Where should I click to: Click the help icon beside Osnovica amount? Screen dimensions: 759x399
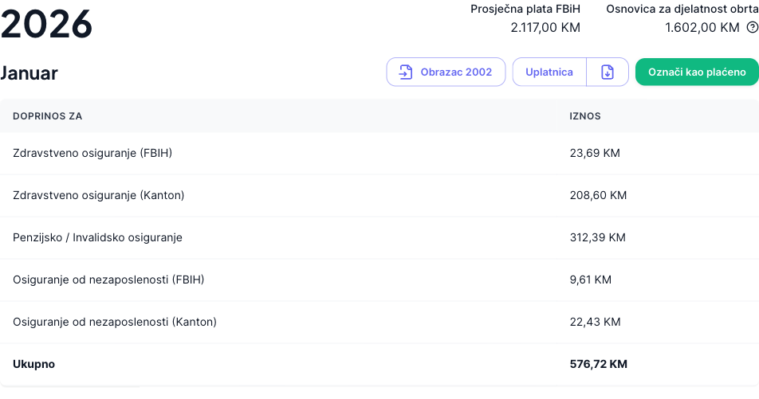click(x=752, y=28)
